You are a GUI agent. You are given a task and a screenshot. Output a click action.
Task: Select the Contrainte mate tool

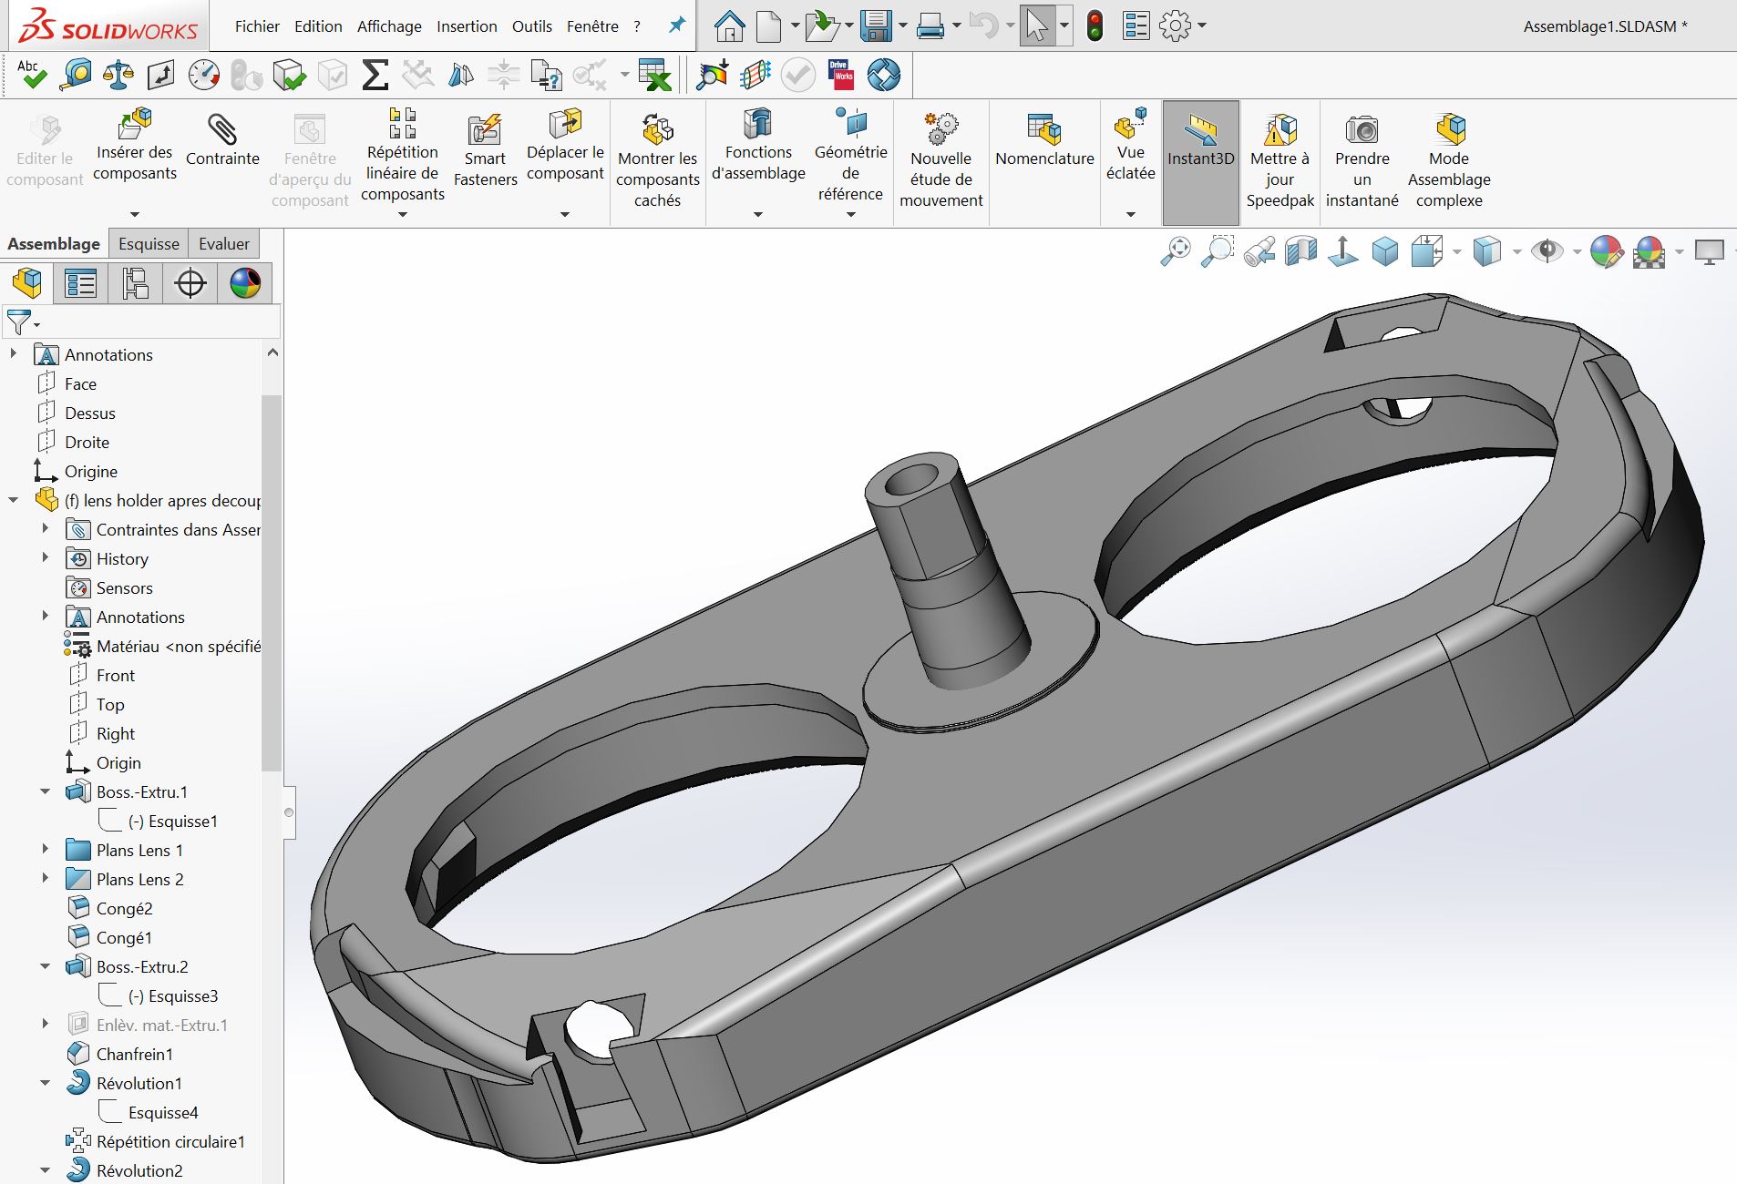click(222, 140)
